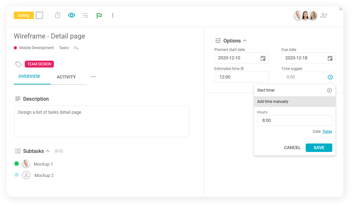
Task: Click the third assignee avatar
Action: tap(313, 15)
